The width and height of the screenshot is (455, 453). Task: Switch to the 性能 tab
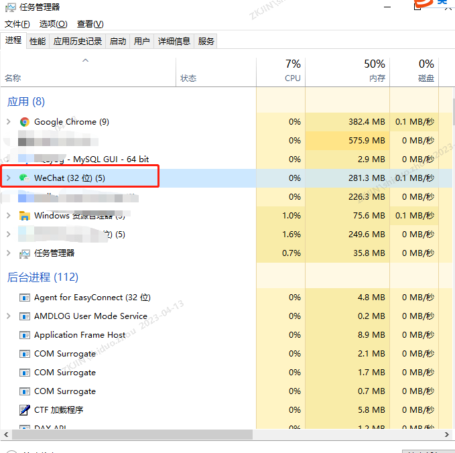click(38, 41)
